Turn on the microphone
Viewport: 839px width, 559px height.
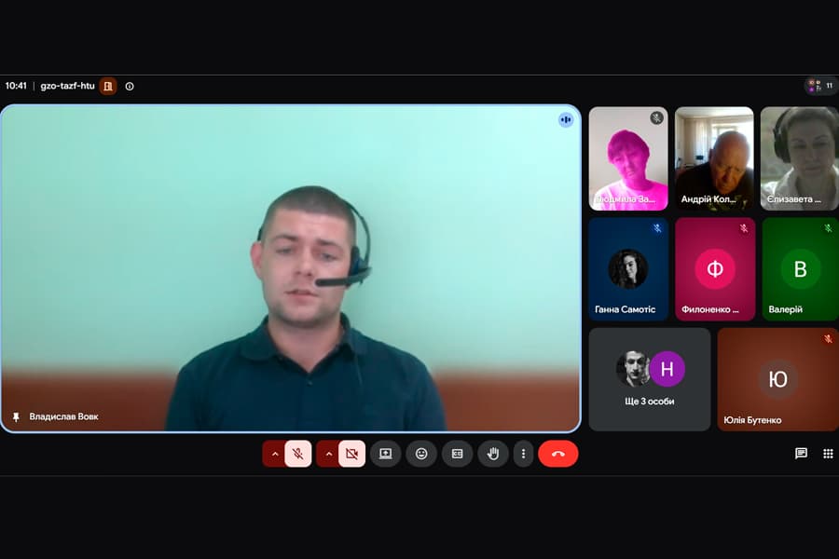tap(298, 454)
